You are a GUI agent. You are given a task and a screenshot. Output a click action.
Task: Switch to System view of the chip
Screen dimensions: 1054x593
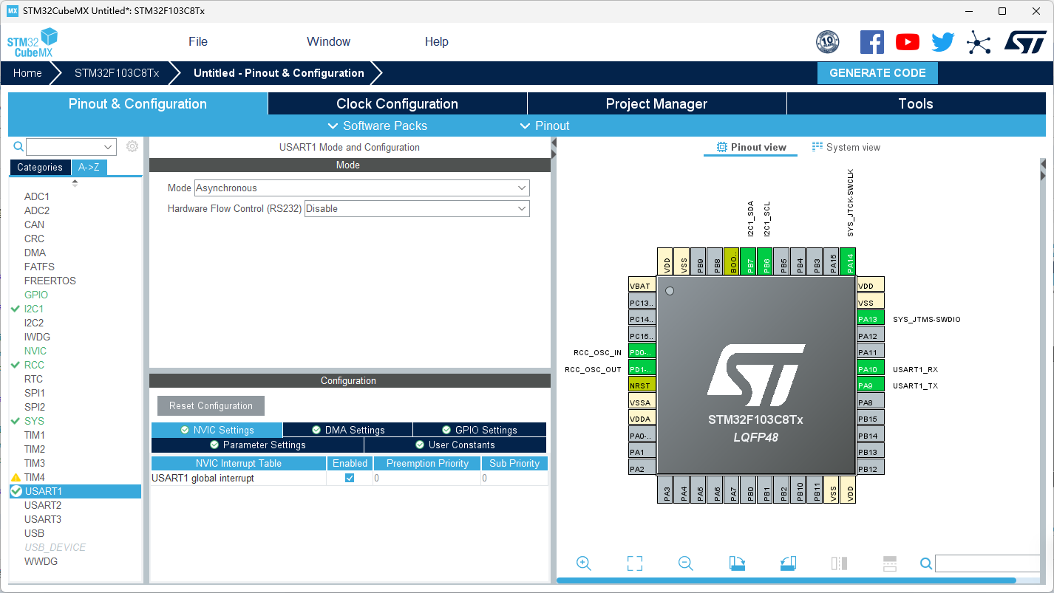coord(846,147)
